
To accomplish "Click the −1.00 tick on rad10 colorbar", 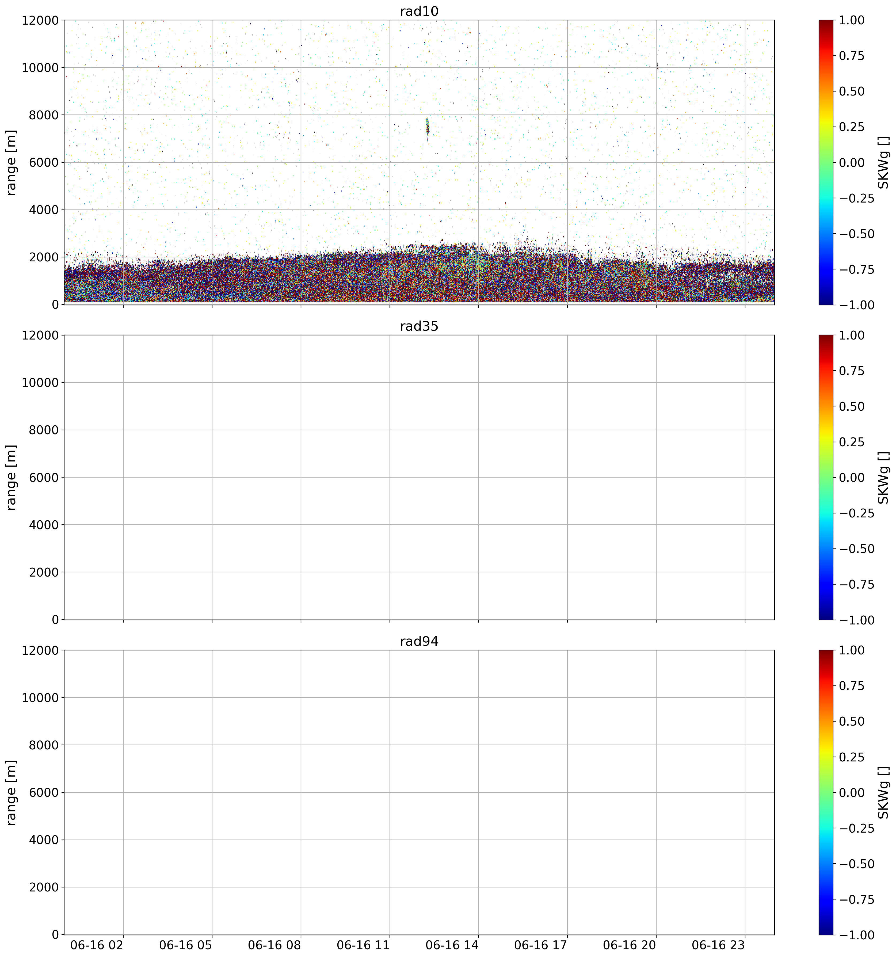I will 857,305.
